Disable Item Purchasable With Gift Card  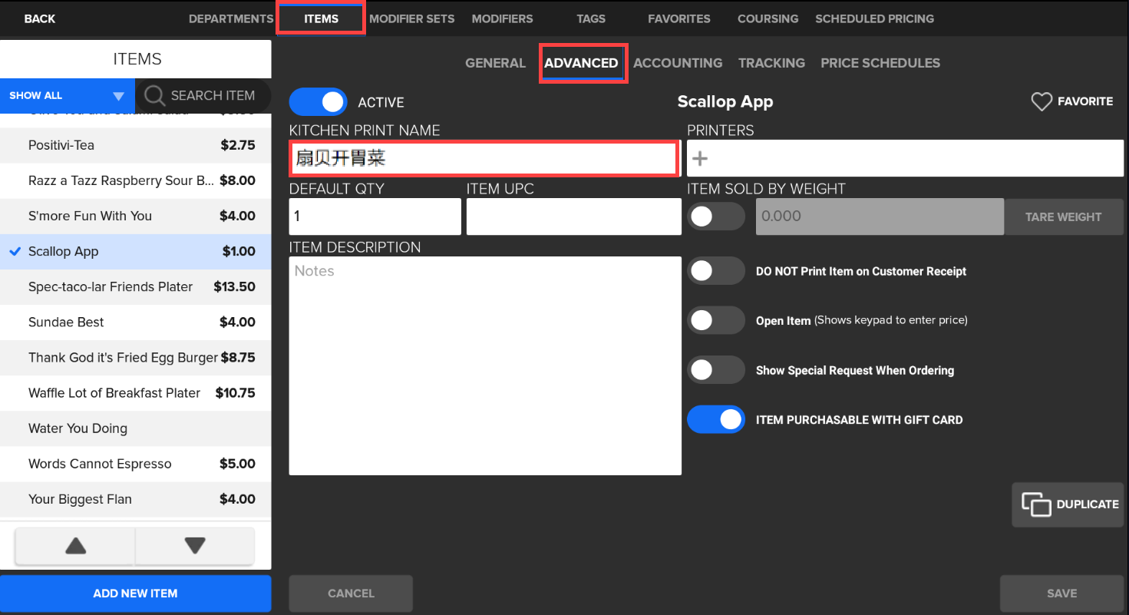[715, 420]
